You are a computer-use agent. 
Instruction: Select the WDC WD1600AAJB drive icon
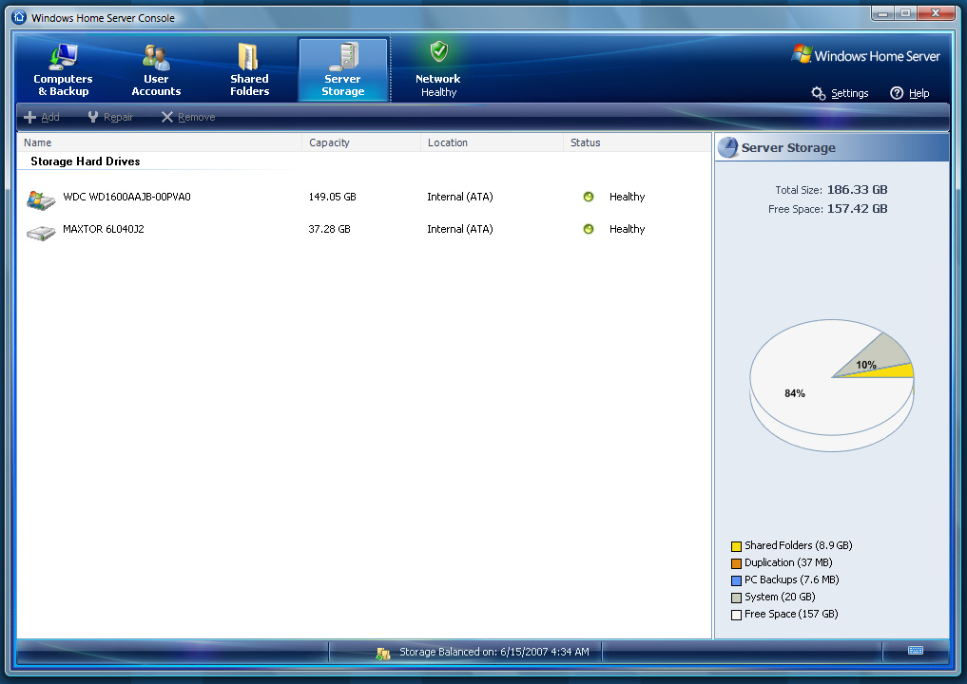click(x=41, y=199)
